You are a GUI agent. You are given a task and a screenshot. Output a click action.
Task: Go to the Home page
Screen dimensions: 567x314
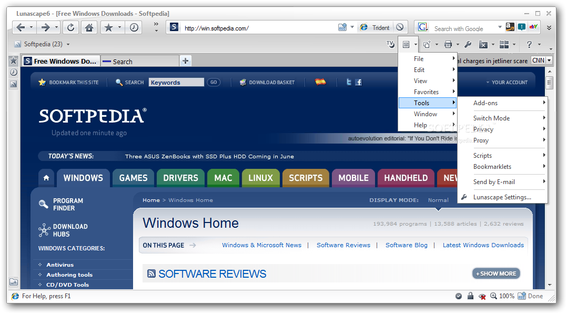[x=89, y=27]
